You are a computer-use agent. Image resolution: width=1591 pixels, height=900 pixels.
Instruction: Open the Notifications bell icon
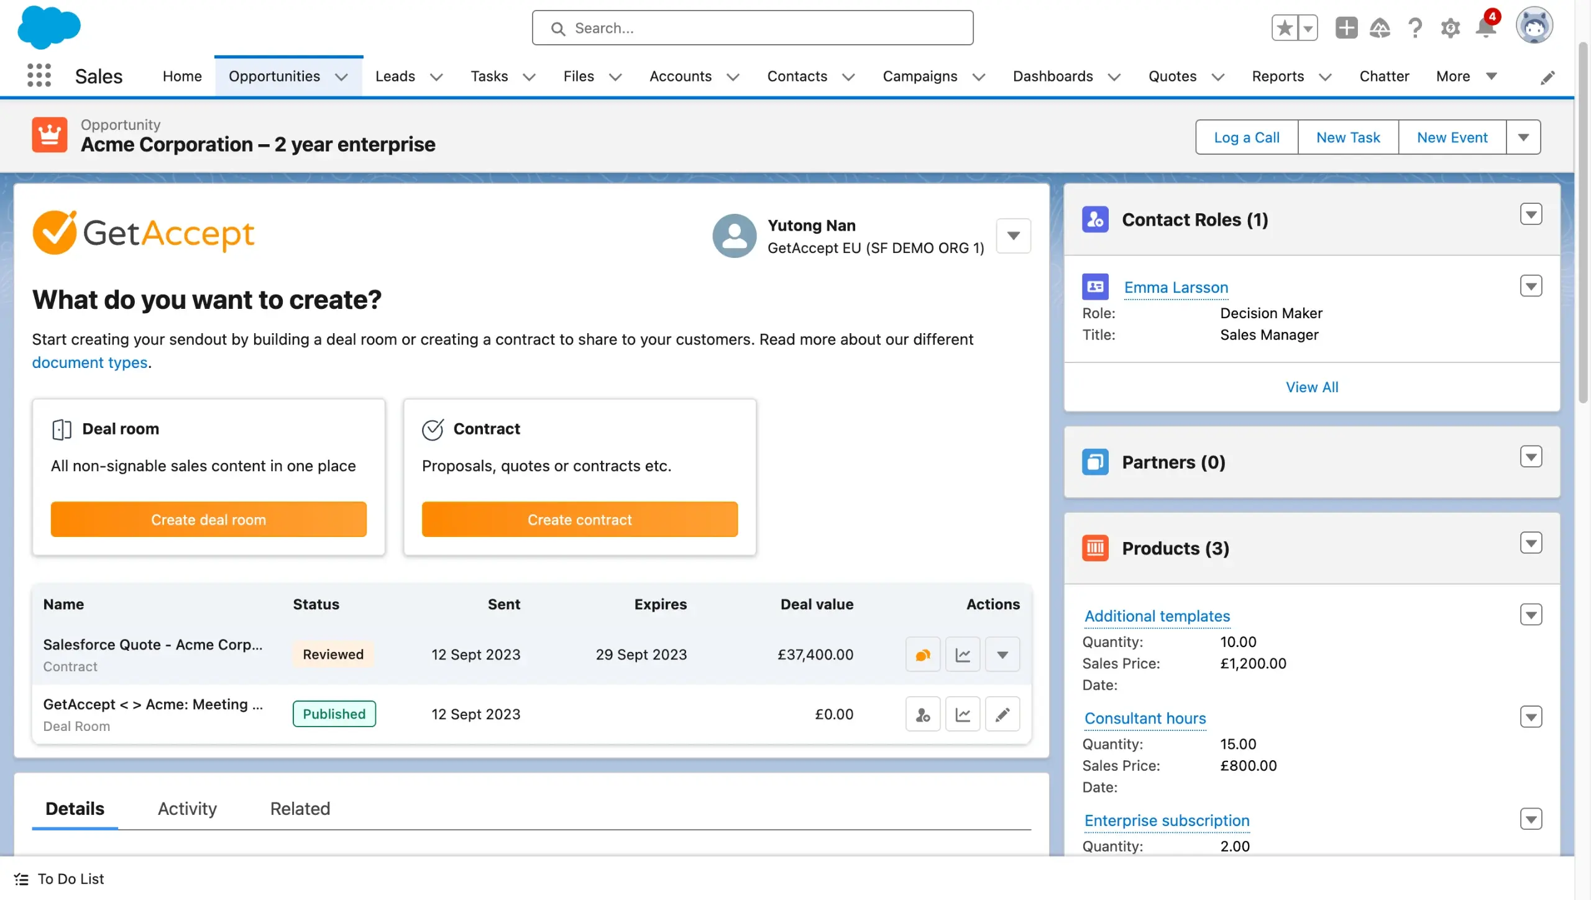tap(1486, 28)
